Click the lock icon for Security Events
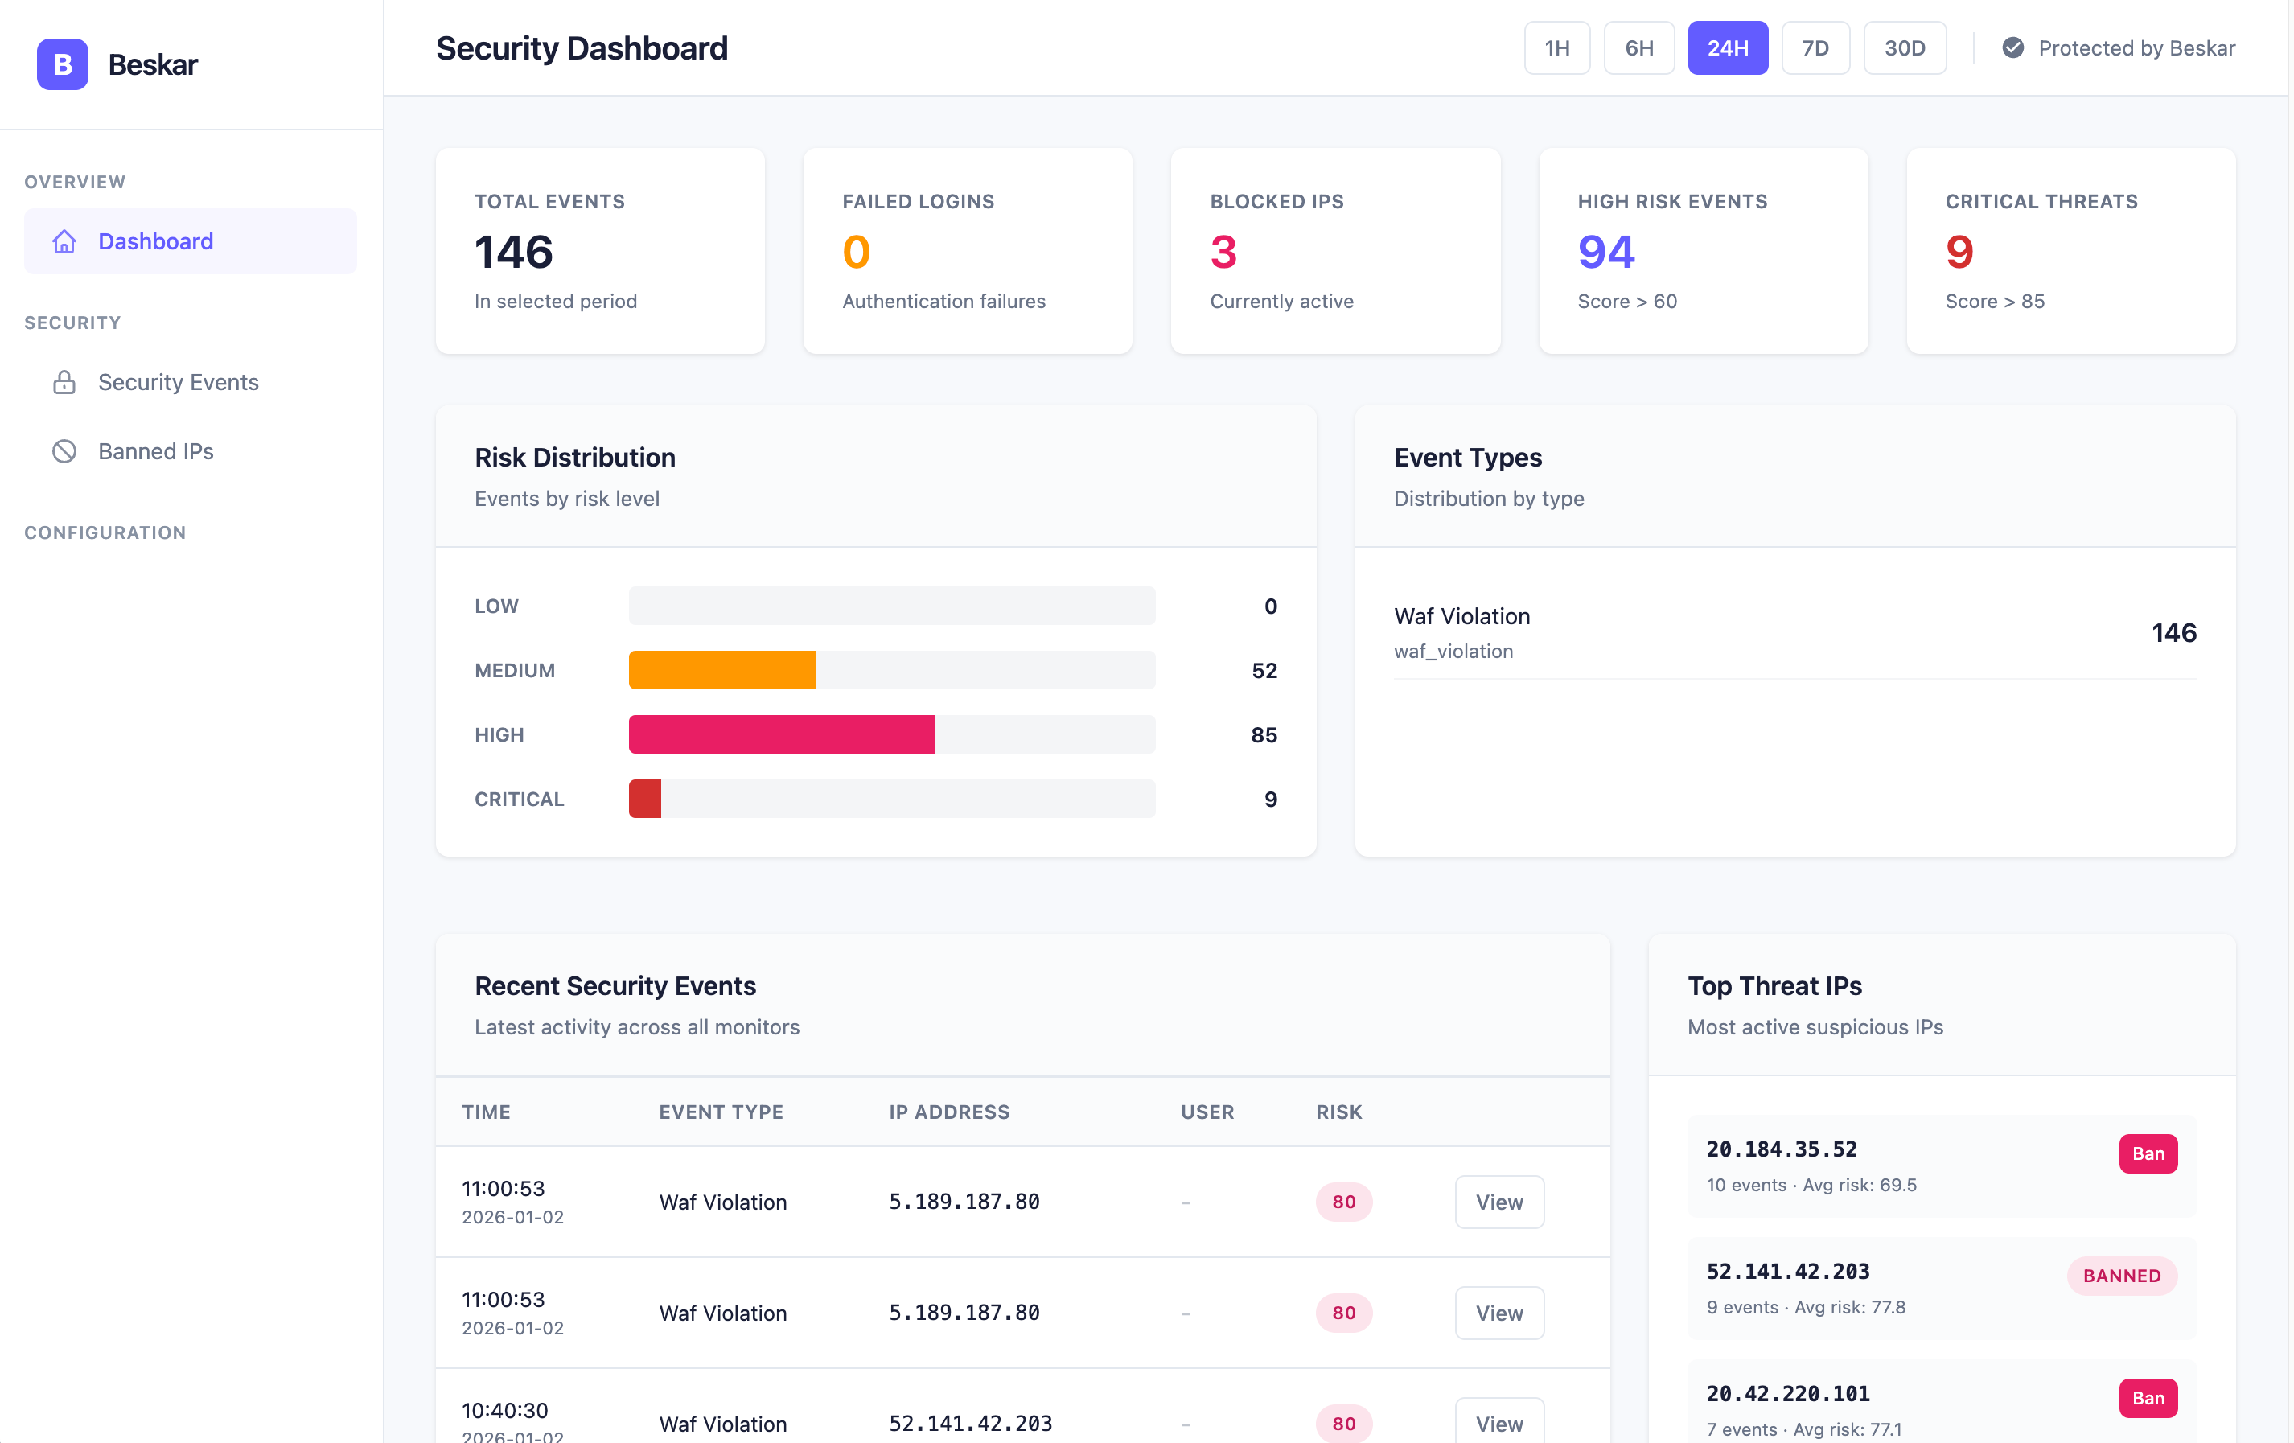Image resolution: width=2294 pixels, height=1443 pixels. pyautogui.click(x=63, y=382)
